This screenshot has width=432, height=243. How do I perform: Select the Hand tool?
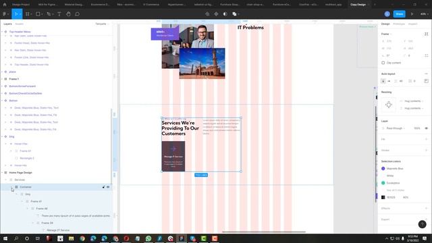[68, 13]
